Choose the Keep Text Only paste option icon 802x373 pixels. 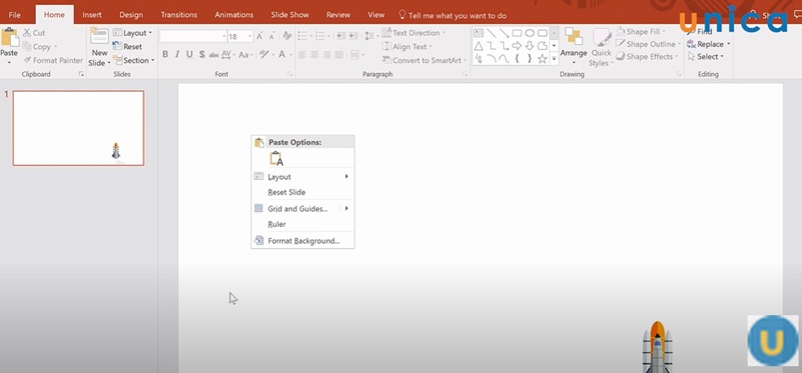(276, 159)
